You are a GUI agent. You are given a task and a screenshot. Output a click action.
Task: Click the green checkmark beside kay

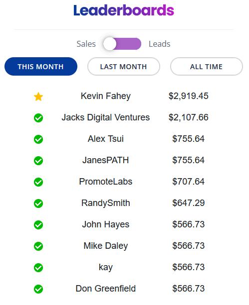[38, 268]
